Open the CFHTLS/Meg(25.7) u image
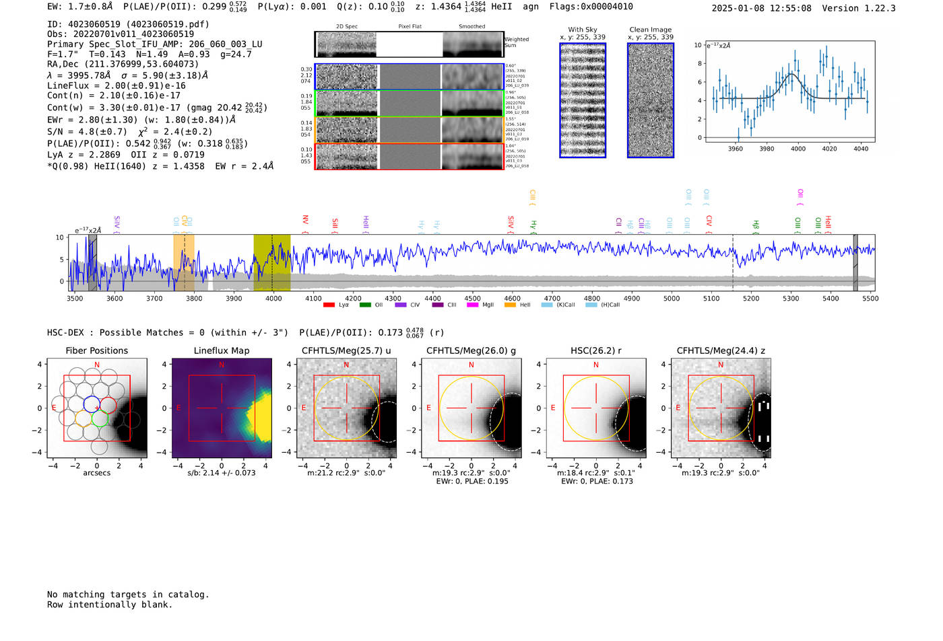Screen dimensions: 943x641 [346, 408]
